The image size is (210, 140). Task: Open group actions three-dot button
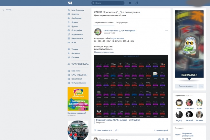tap(201, 86)
